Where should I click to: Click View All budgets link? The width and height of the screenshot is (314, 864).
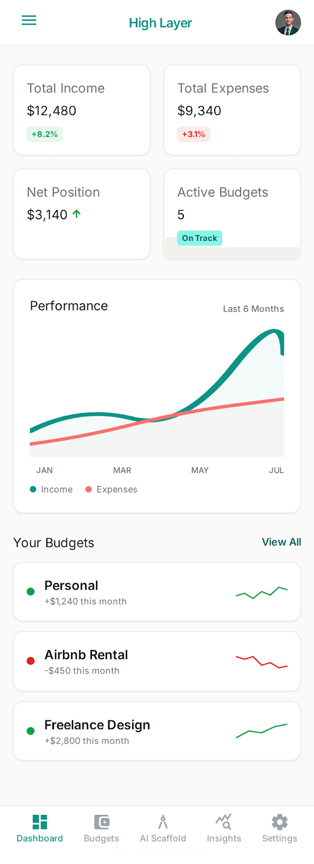click(282, 542)
